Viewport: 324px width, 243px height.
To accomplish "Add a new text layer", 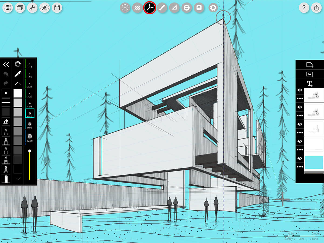I will (309, 83).
